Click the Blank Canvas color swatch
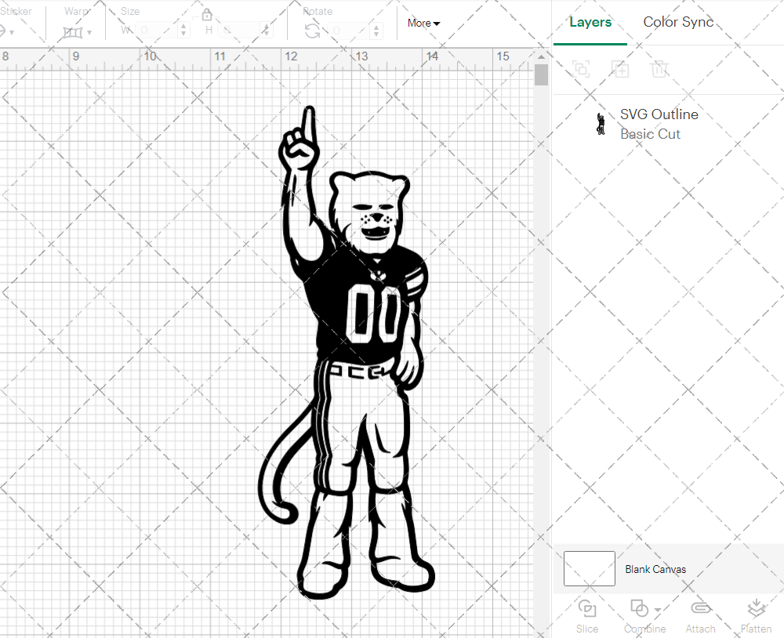This screenshot has width=784, height=638. click(x=589, y=569)
